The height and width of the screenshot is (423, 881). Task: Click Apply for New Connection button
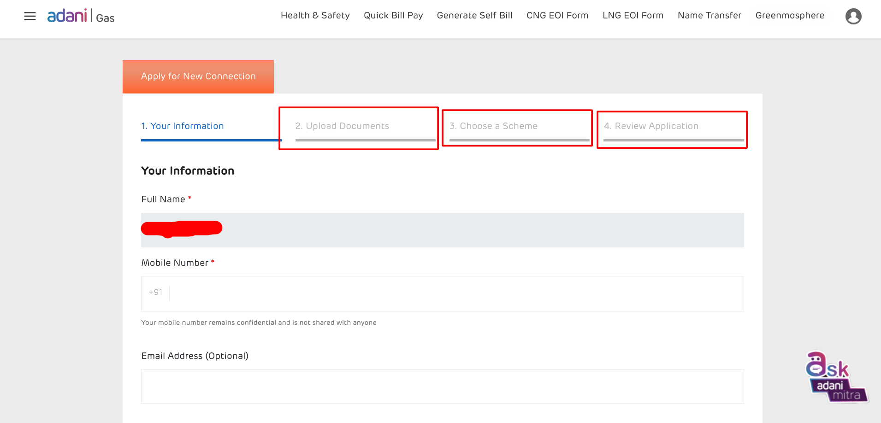pos(198,76)
